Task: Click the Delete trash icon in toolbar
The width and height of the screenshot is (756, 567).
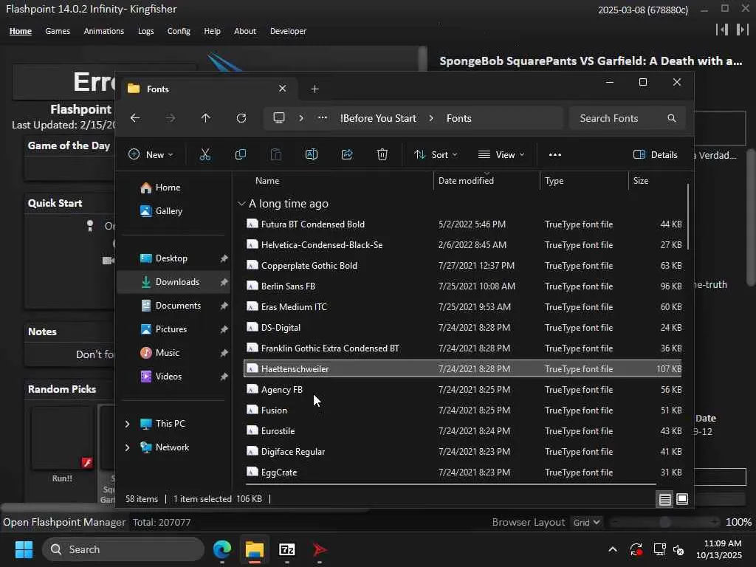Action: coord(382,155)
